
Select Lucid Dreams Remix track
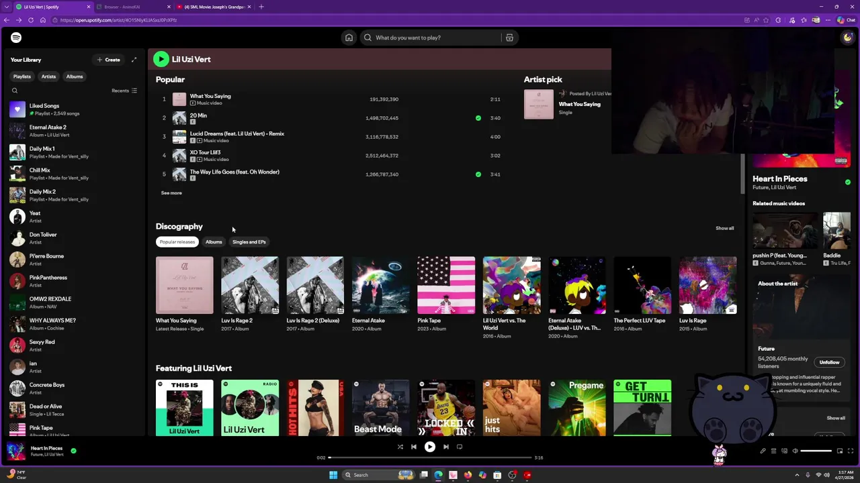pyautogui.click(x=331, y=137)
